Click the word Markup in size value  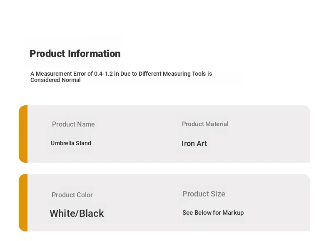[x=233, y=213]
